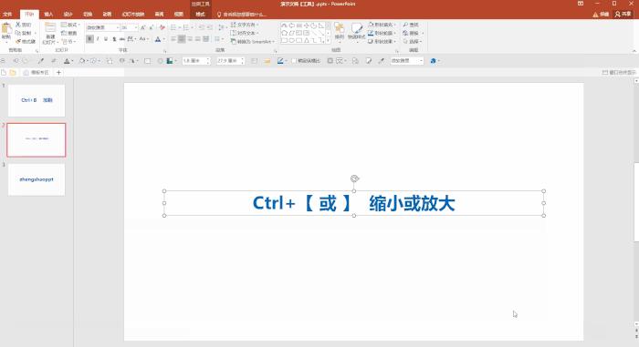This screenshot has height=347, width=639.
Task: Toggle Bold formatting button
Action: click(89, 39)
